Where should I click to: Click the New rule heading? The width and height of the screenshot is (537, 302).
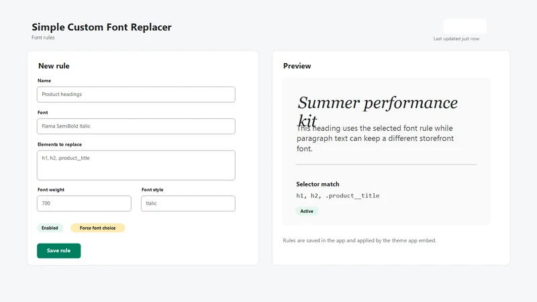tap(54, 66)
